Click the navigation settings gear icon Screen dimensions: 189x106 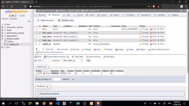(21, 16)
